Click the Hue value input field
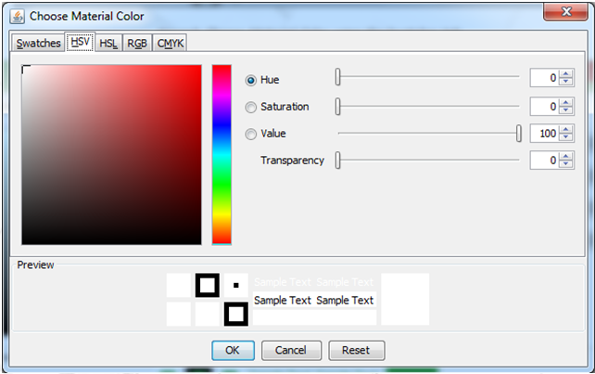595x374 pixels. click(544, 81)
